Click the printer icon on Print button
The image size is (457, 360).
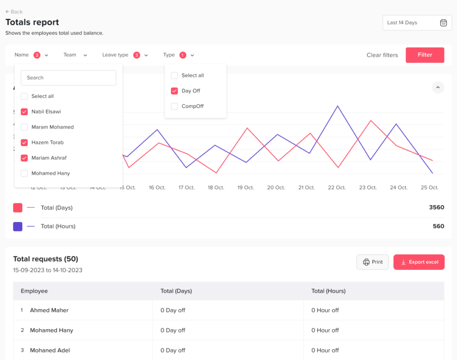pyautogui.click(x=366, y=262)
